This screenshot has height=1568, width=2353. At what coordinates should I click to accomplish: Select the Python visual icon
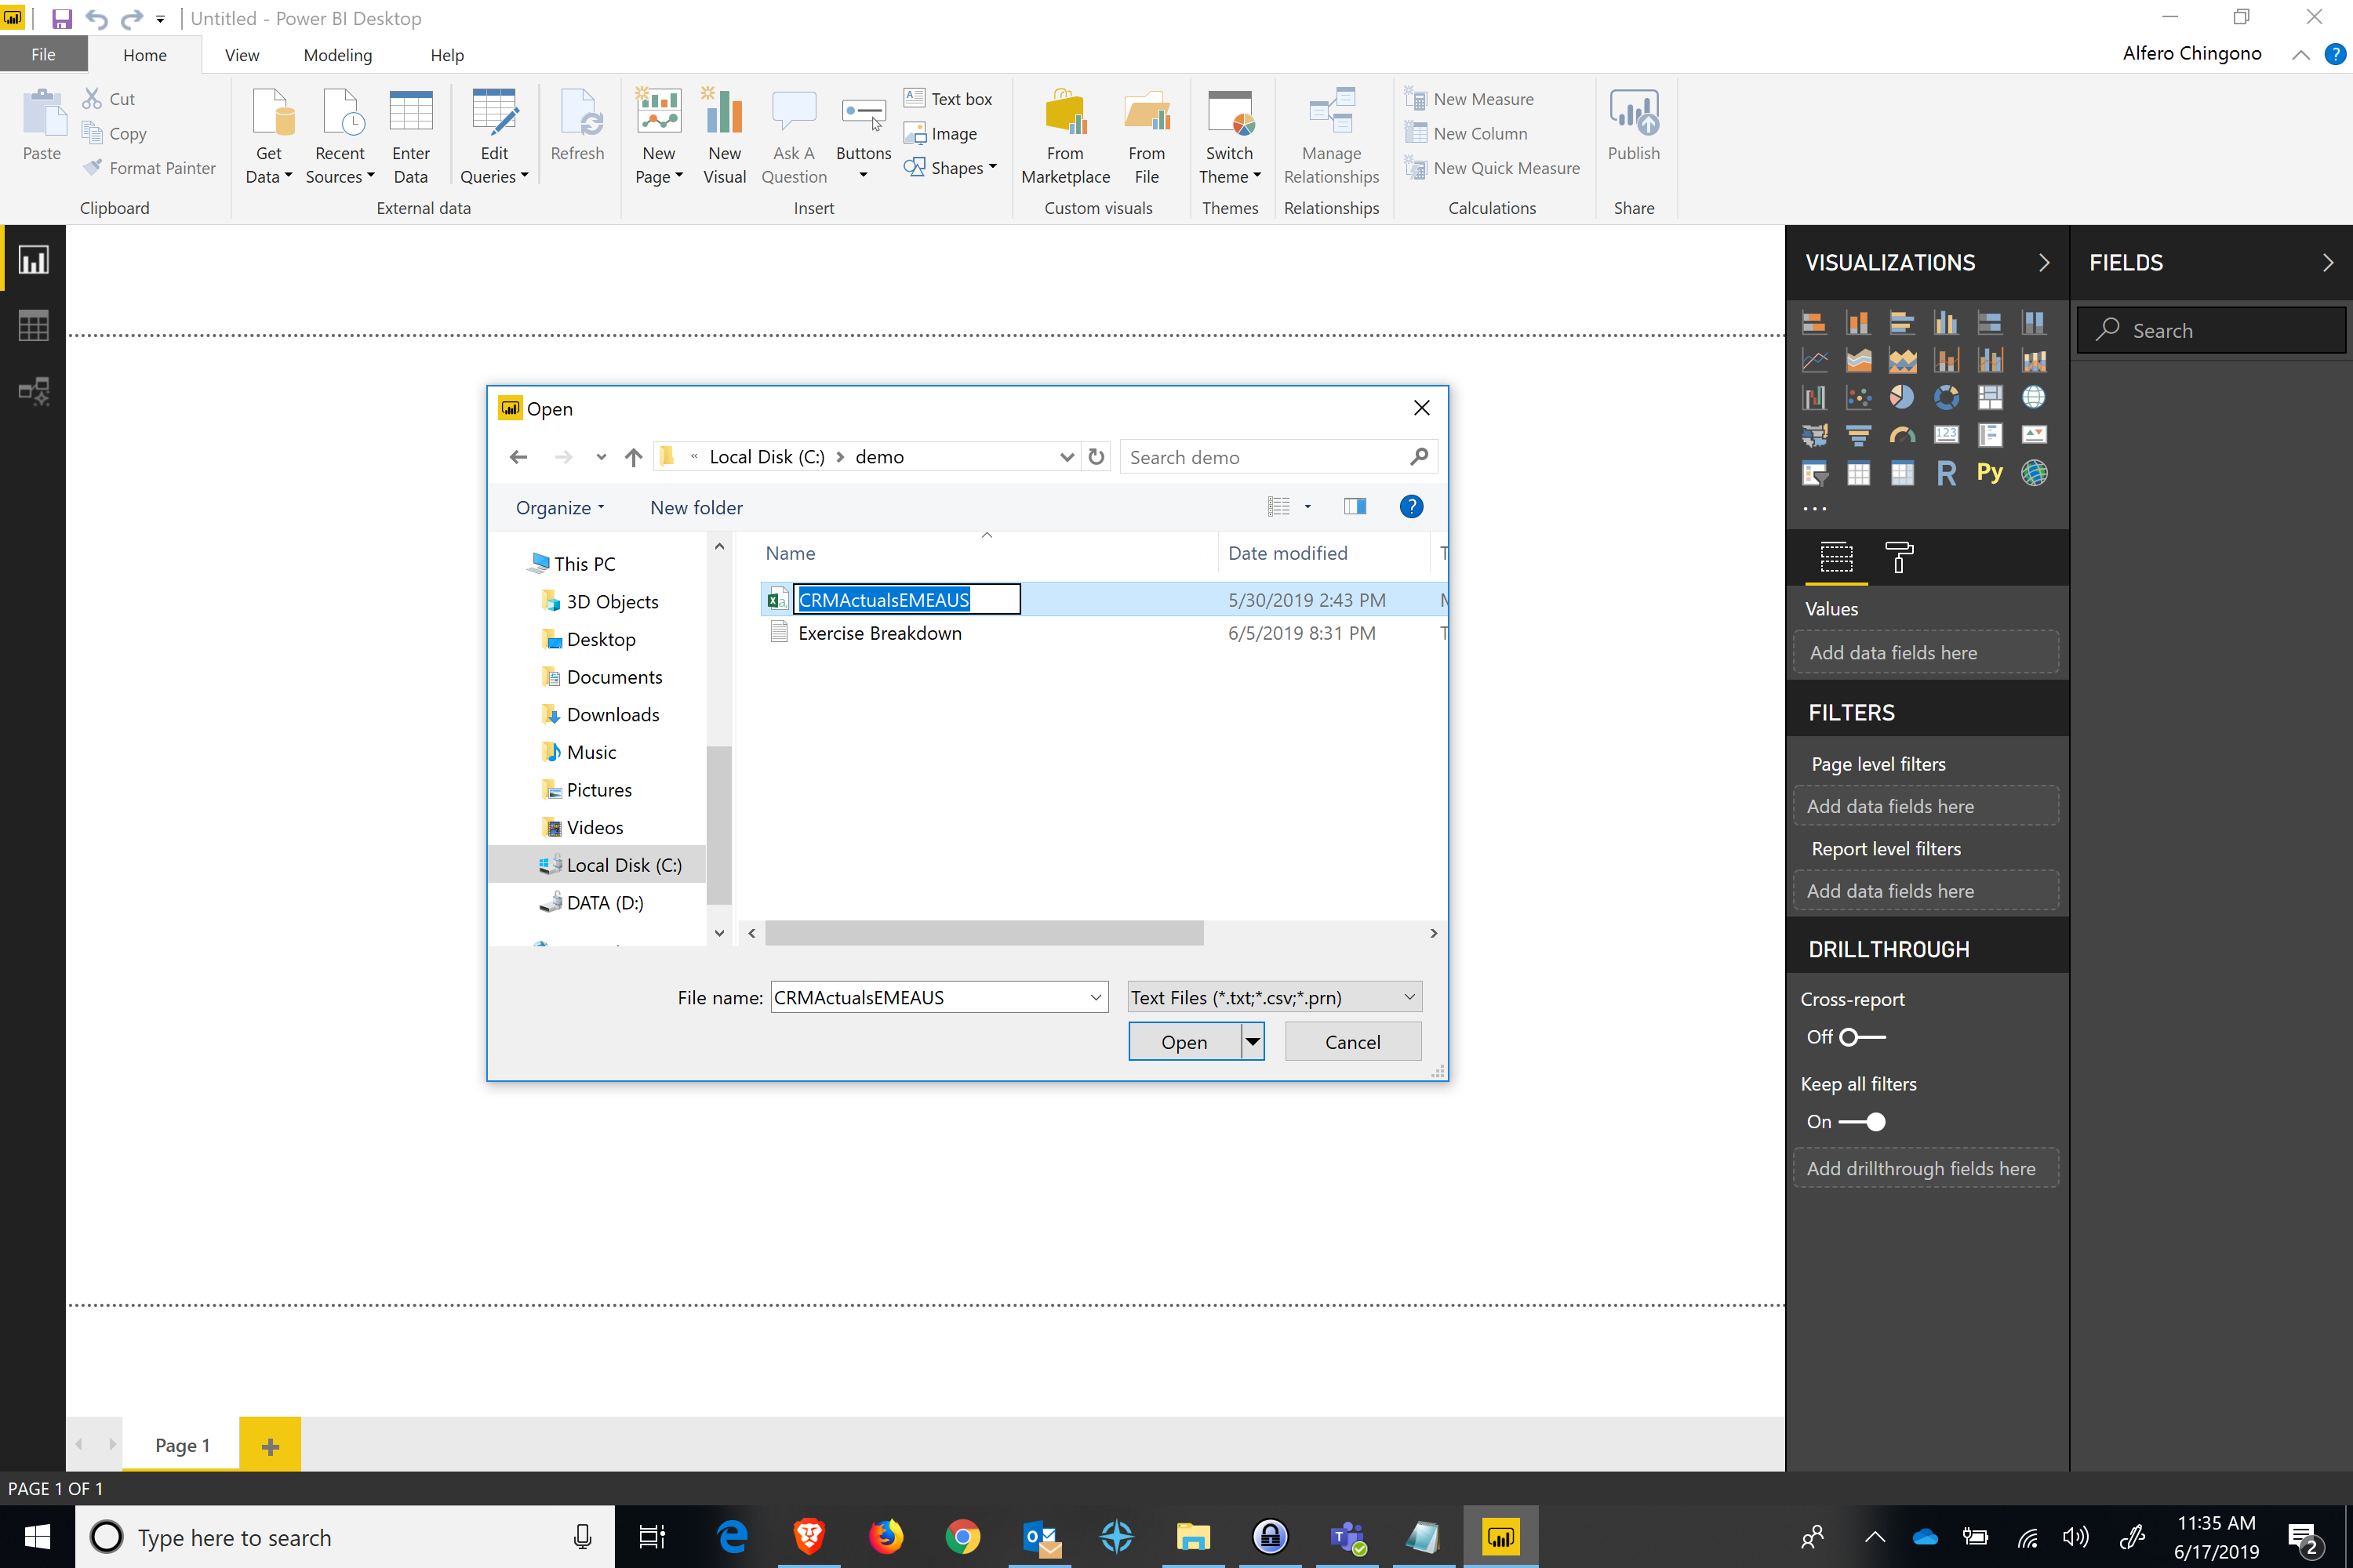click(x=1990, y=473)
